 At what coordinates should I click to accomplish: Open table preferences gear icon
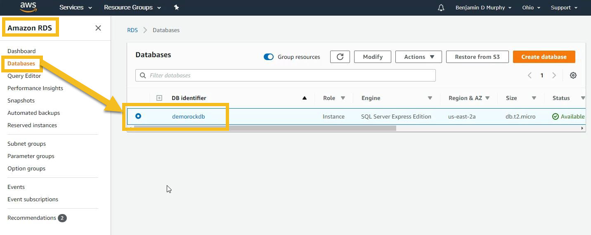click(573, 75)
